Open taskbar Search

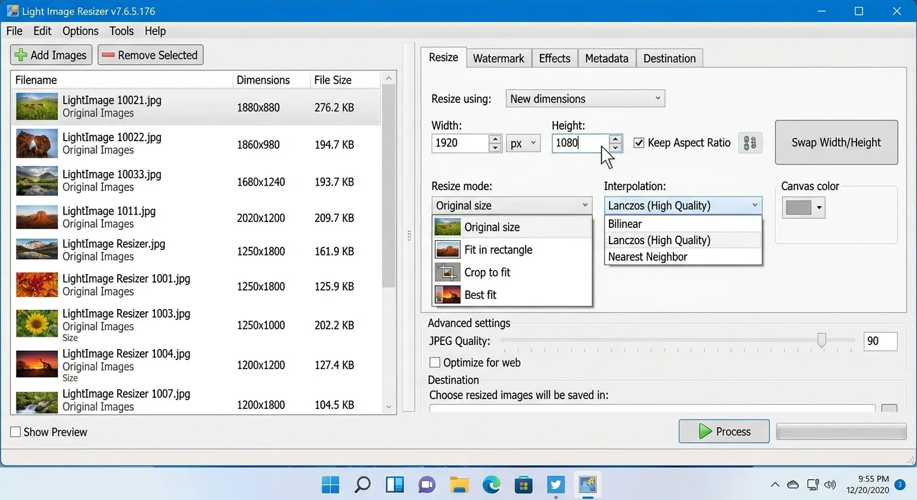(363, 484)
